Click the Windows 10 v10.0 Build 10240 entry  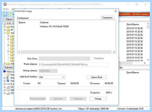(54, 26)
